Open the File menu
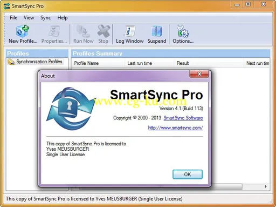The width and height of the screenshot is (276, 207). tap(13, 18)
